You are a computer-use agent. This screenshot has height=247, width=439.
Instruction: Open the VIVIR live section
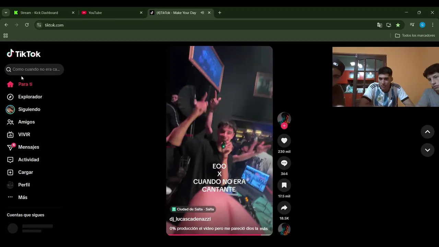(24, 134)
